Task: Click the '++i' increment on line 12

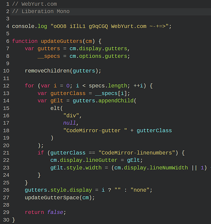Action: point(138,86)
